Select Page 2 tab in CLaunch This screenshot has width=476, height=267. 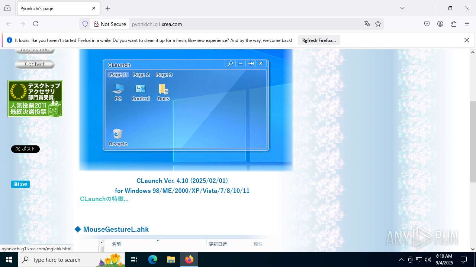coord(141,75)
